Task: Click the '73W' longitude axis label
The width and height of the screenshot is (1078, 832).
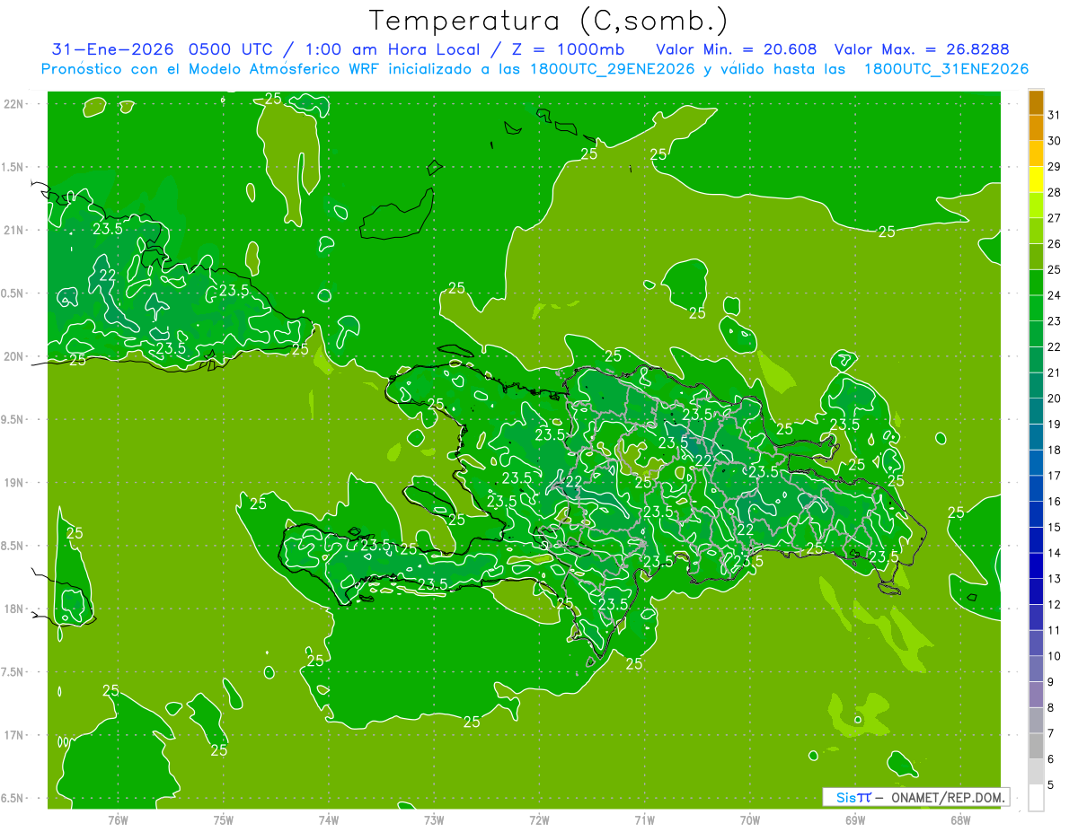Action: pos(434,820)
